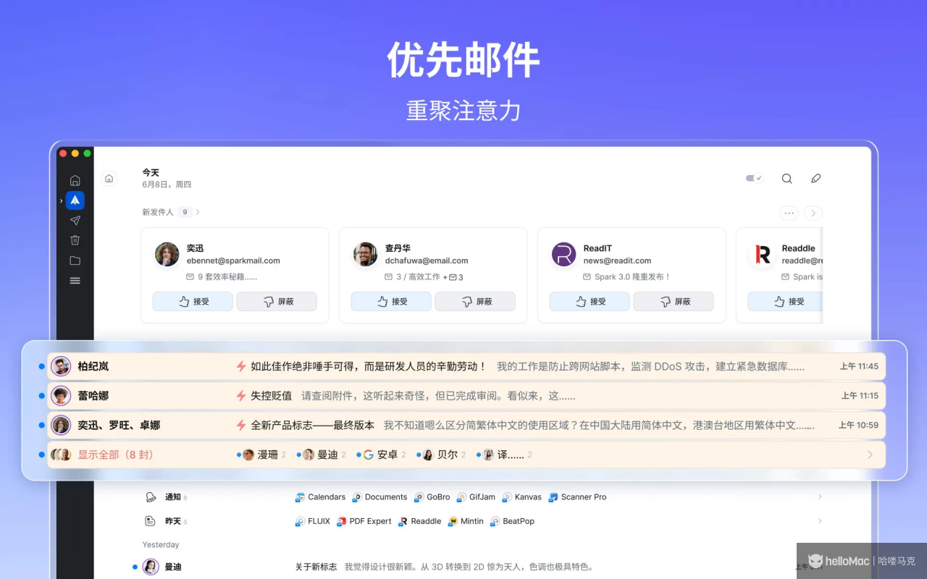Screen dimensions: 927x579
Task: Open priority email from 柏纪岚
Action: [x=466, y=366]
